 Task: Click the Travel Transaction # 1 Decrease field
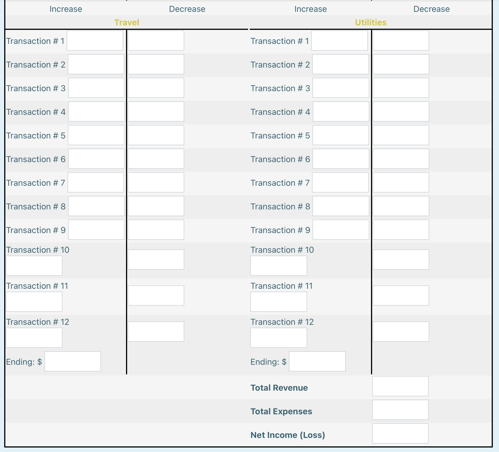156,41
